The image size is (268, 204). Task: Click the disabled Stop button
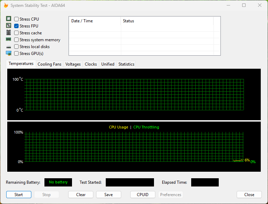[47, 195]
